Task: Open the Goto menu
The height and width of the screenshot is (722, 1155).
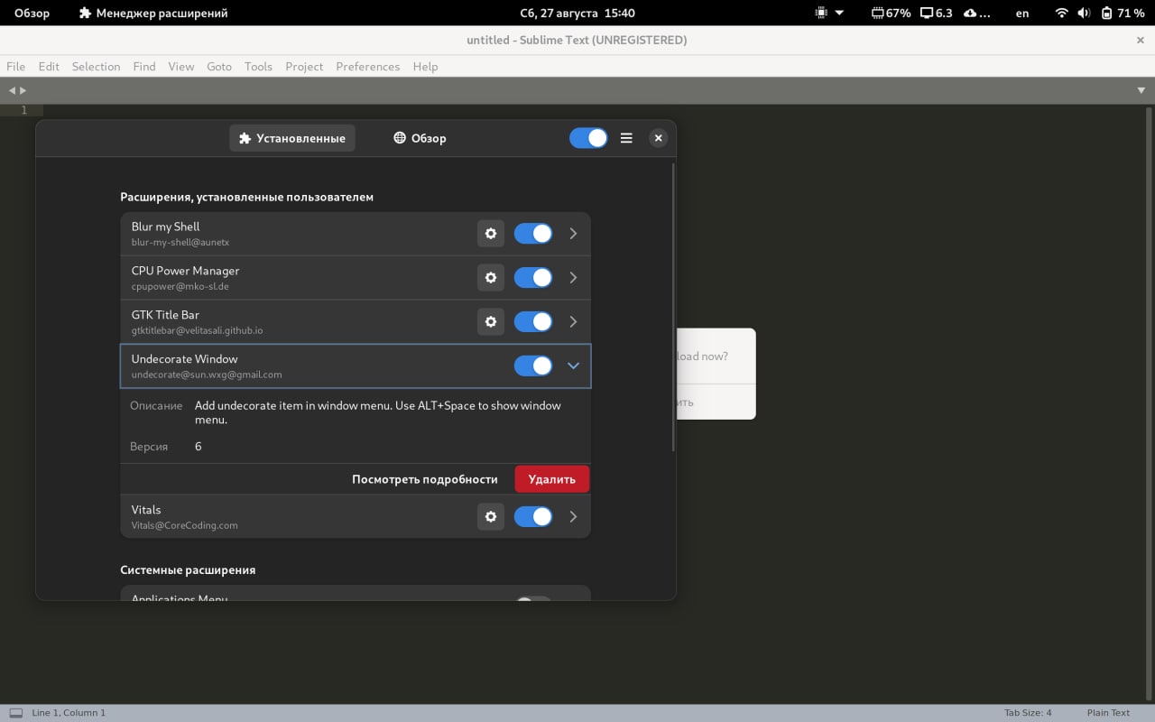Action: [x=219, y=66]
